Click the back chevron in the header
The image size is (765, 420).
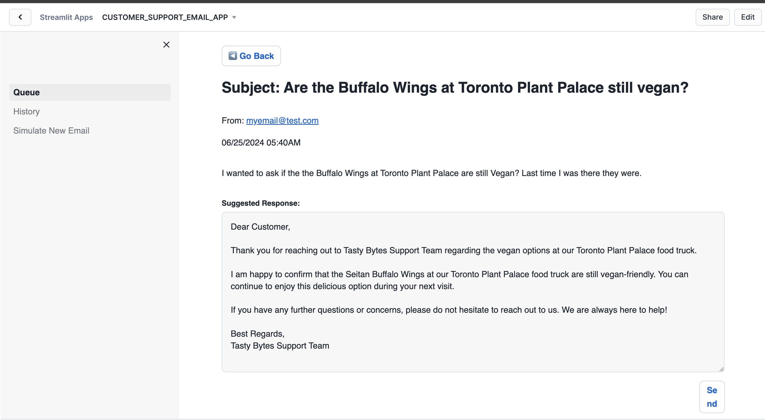pyautogui.click(x=20, y=17)
